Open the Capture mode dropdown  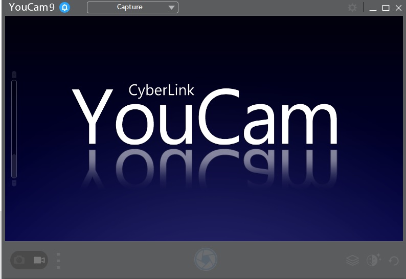pyautogui.click(x=132, y=7)
